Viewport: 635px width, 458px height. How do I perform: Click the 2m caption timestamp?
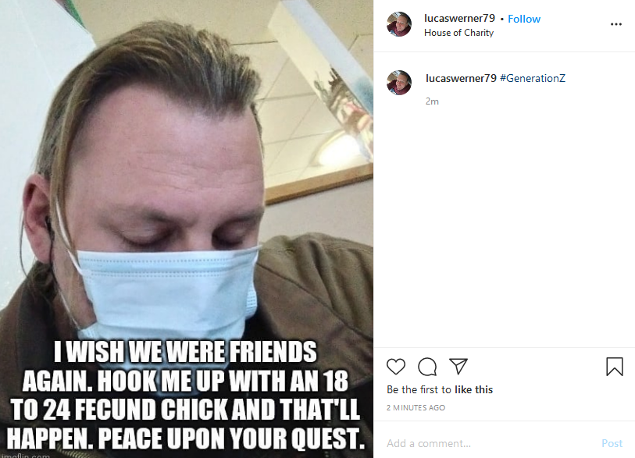click(x=432, y=101)
